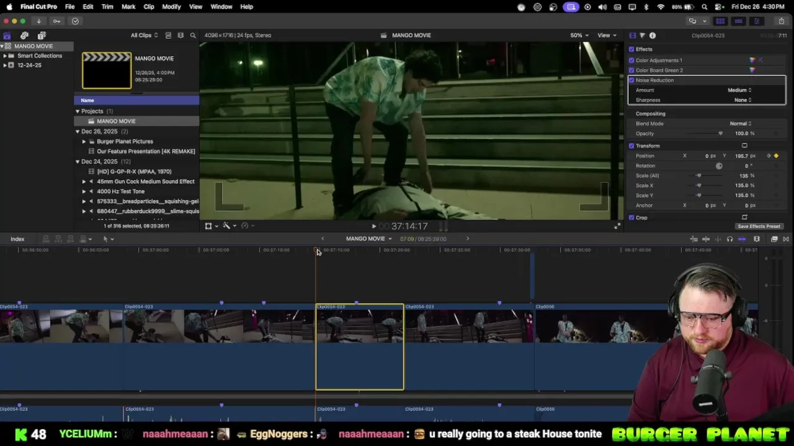
Task: Open the File menu
Action: (69, 7)
